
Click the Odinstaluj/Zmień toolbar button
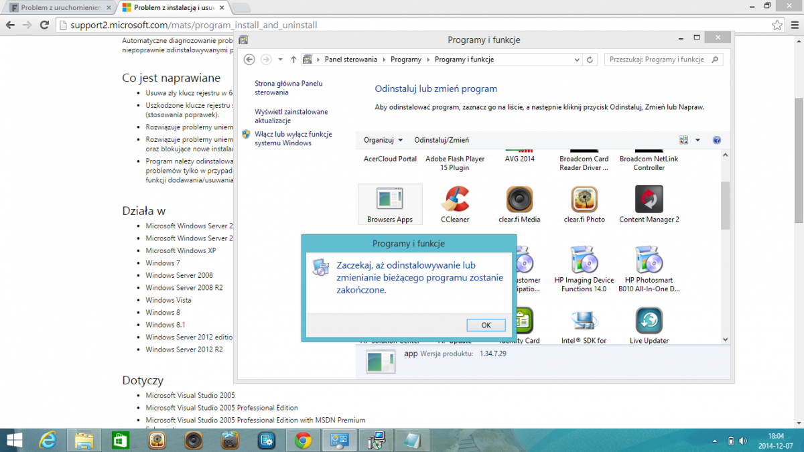(442, 140)
